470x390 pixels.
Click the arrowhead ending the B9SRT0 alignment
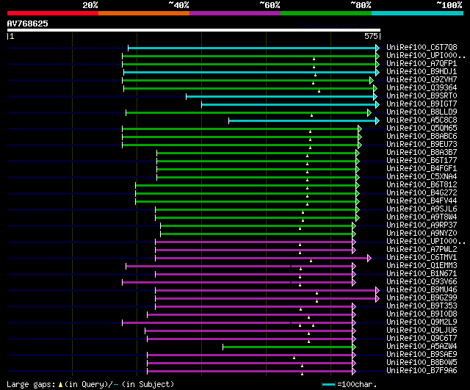click(375, 96)
